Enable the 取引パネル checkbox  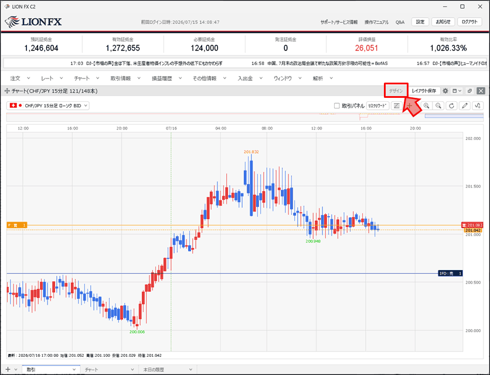coord(336,106)
